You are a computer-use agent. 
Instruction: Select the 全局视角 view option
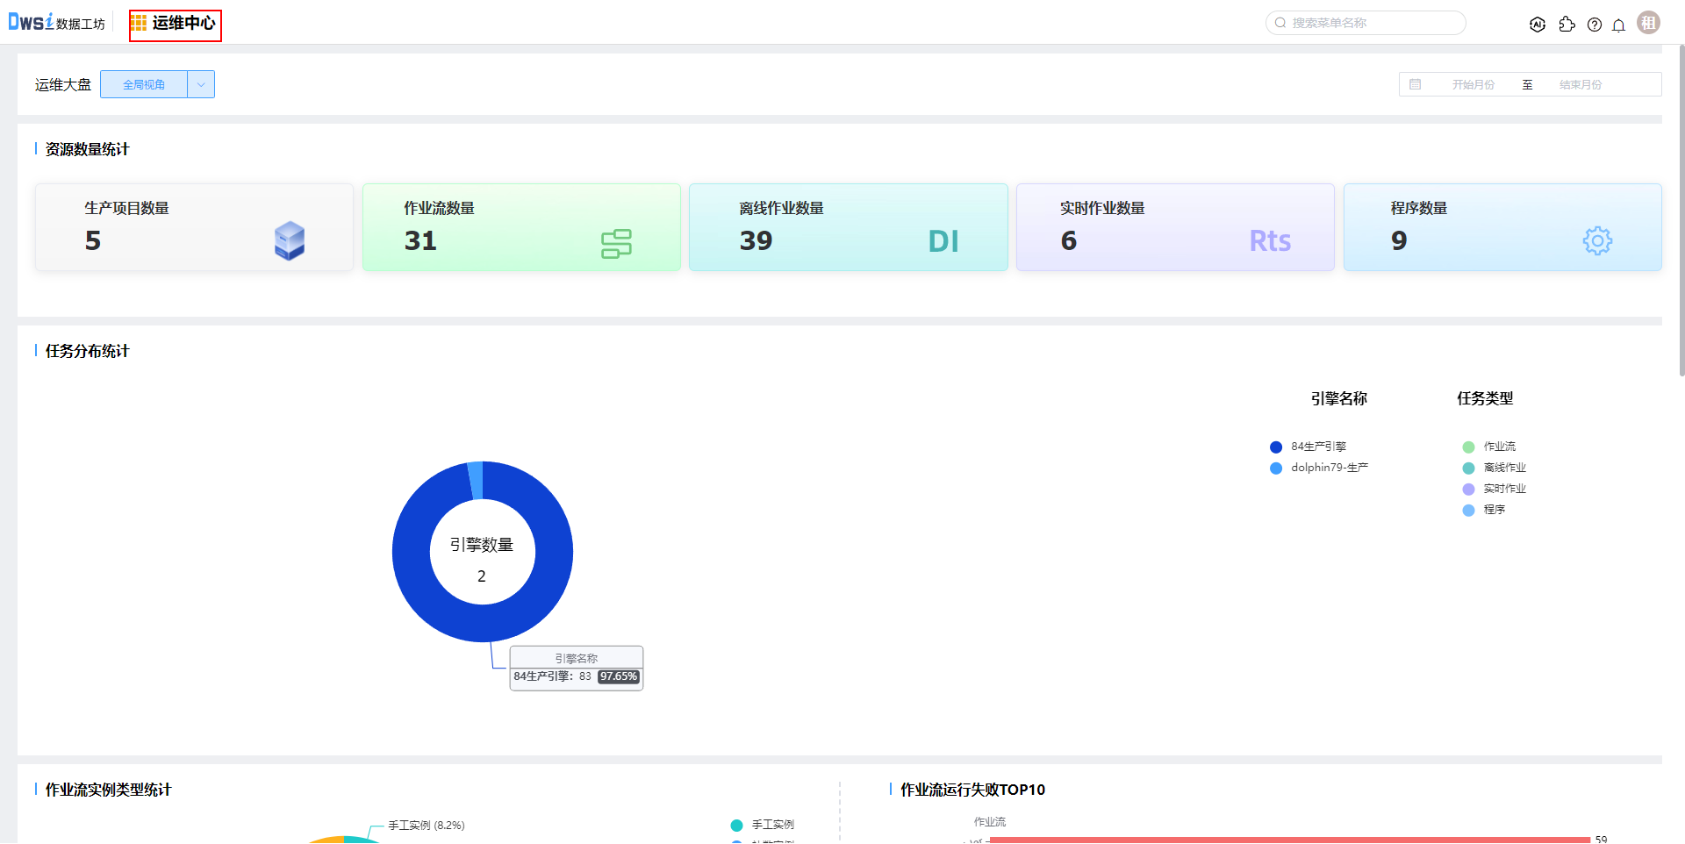(144, 84)
